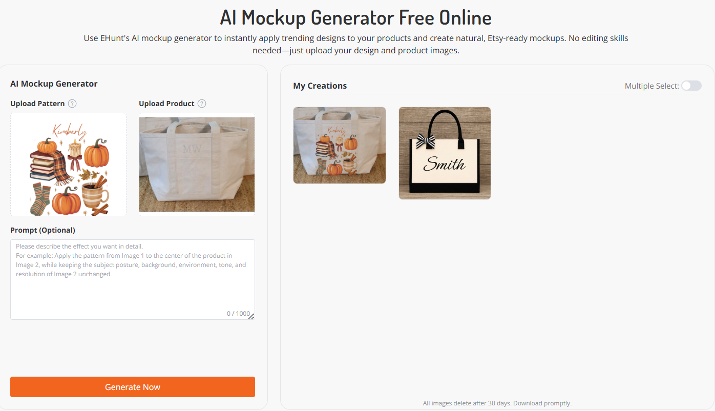
Task: Click the Prompt (Optional) label
Action: pyautogui.click(x=43, y=230)
